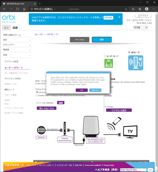This screenshot has height=172, width=158.
Task: Open the collections icon
Action: tap(140, 9)
